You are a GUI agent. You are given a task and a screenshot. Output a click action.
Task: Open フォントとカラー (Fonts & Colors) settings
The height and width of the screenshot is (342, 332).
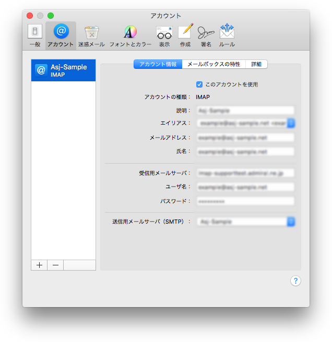point(130,35)
